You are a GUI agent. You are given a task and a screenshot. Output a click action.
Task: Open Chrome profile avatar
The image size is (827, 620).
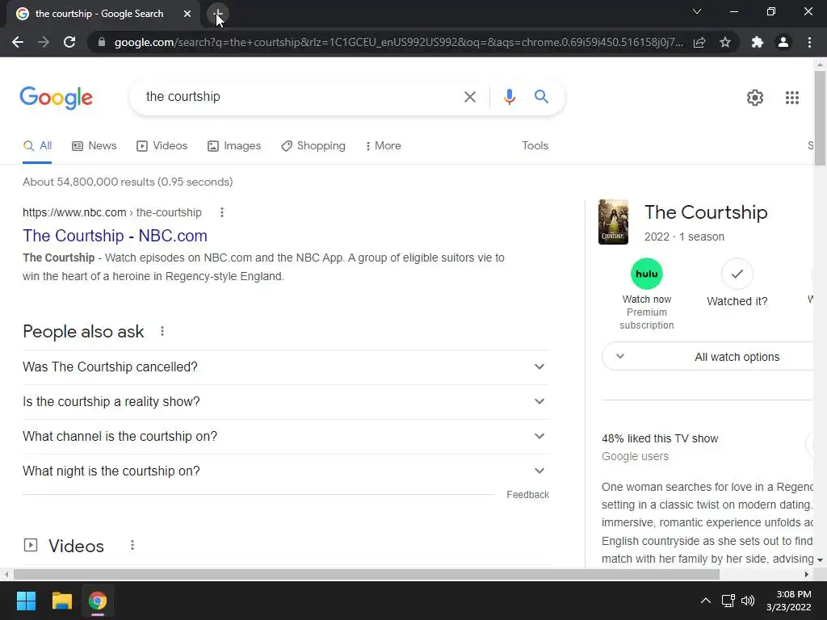coord(783,42)
